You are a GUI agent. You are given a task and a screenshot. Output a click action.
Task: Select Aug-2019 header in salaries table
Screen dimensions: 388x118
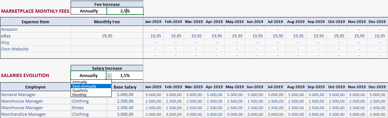pyautogui.click(x=296, y=87)
